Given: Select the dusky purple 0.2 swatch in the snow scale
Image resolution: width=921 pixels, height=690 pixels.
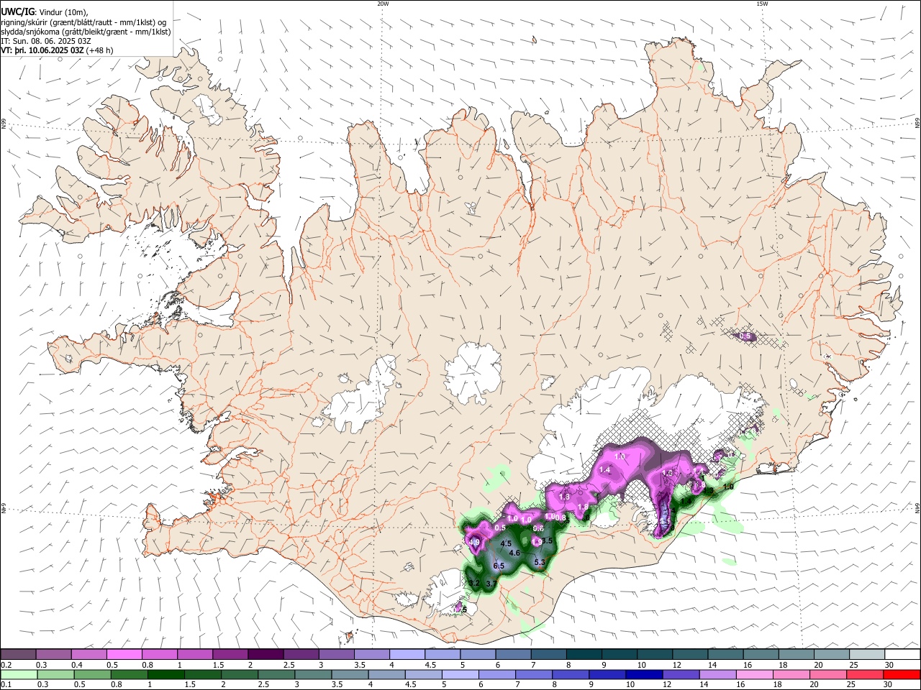Looking at the screenshot, I should pos(19,655).
